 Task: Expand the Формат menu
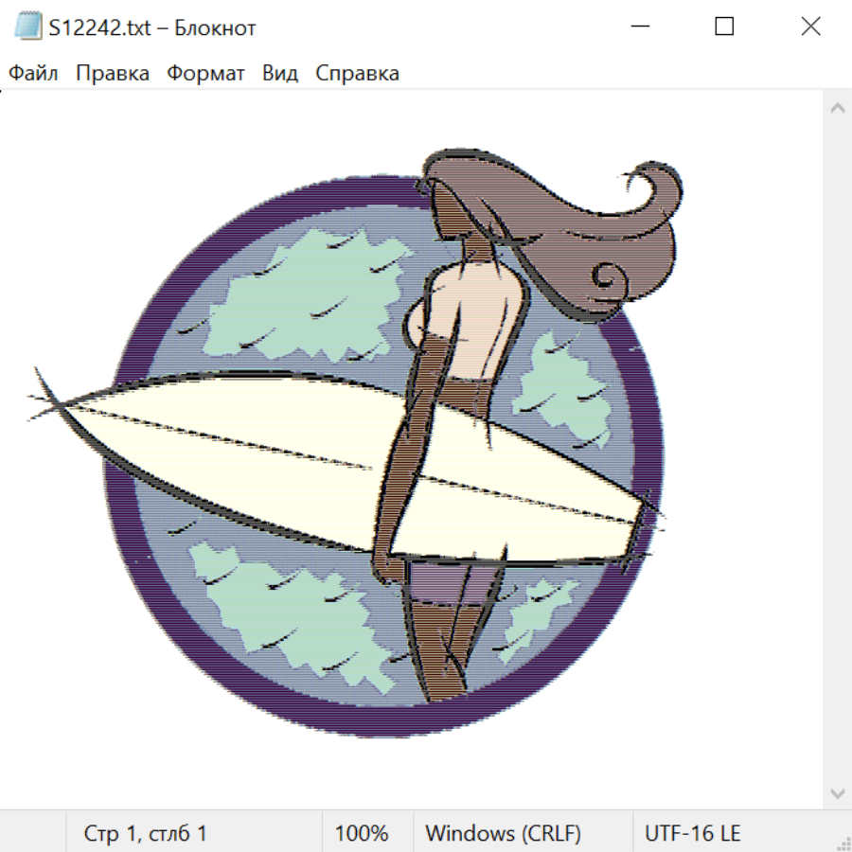coord(205,74)
